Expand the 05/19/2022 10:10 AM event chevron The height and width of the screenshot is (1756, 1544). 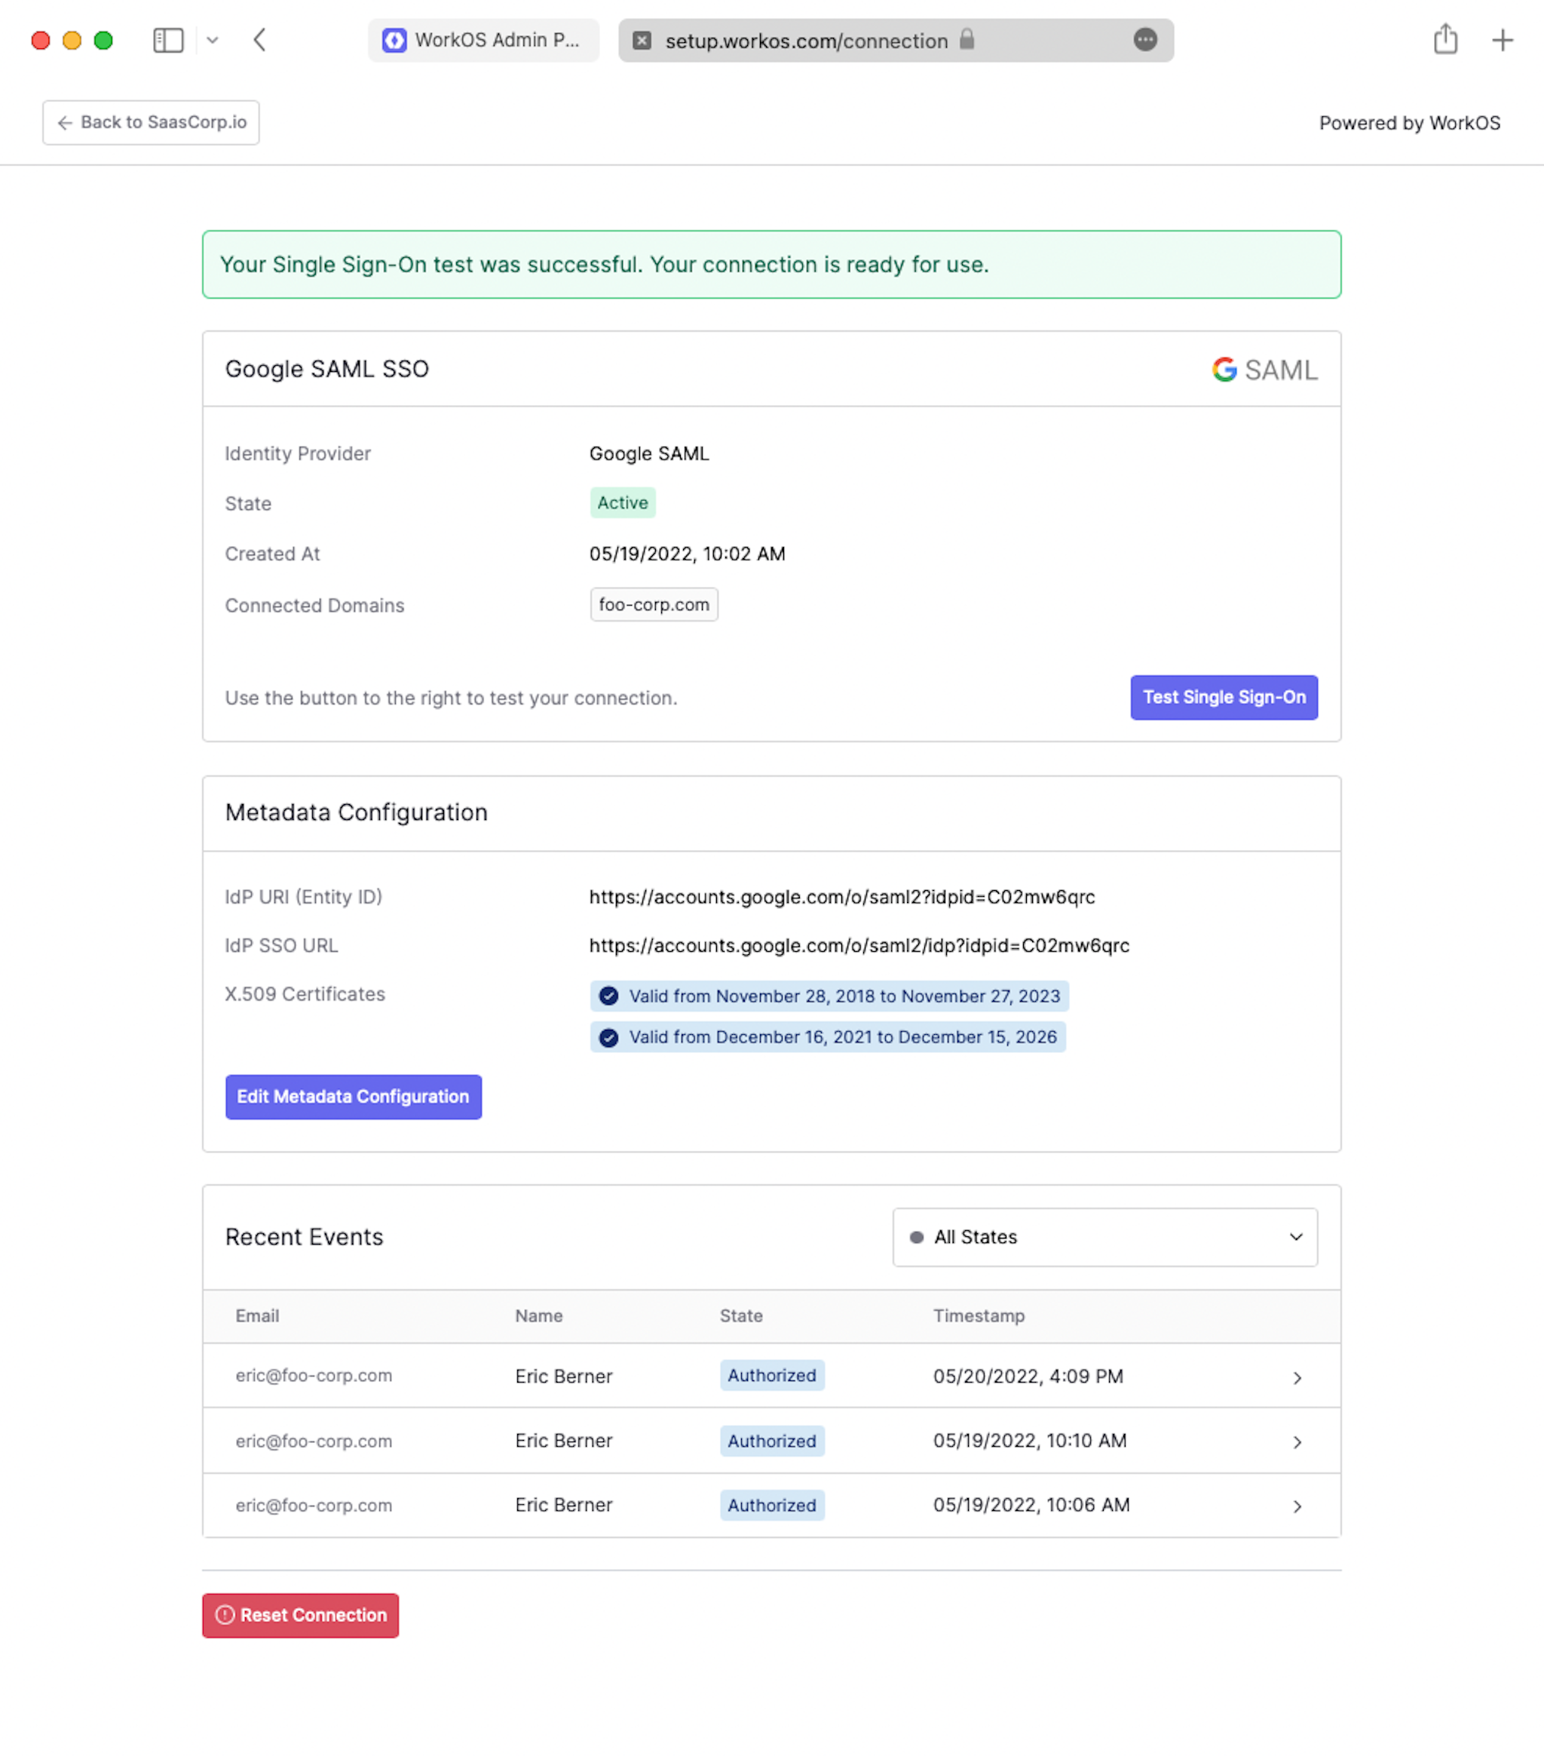pos(1297,1442)
